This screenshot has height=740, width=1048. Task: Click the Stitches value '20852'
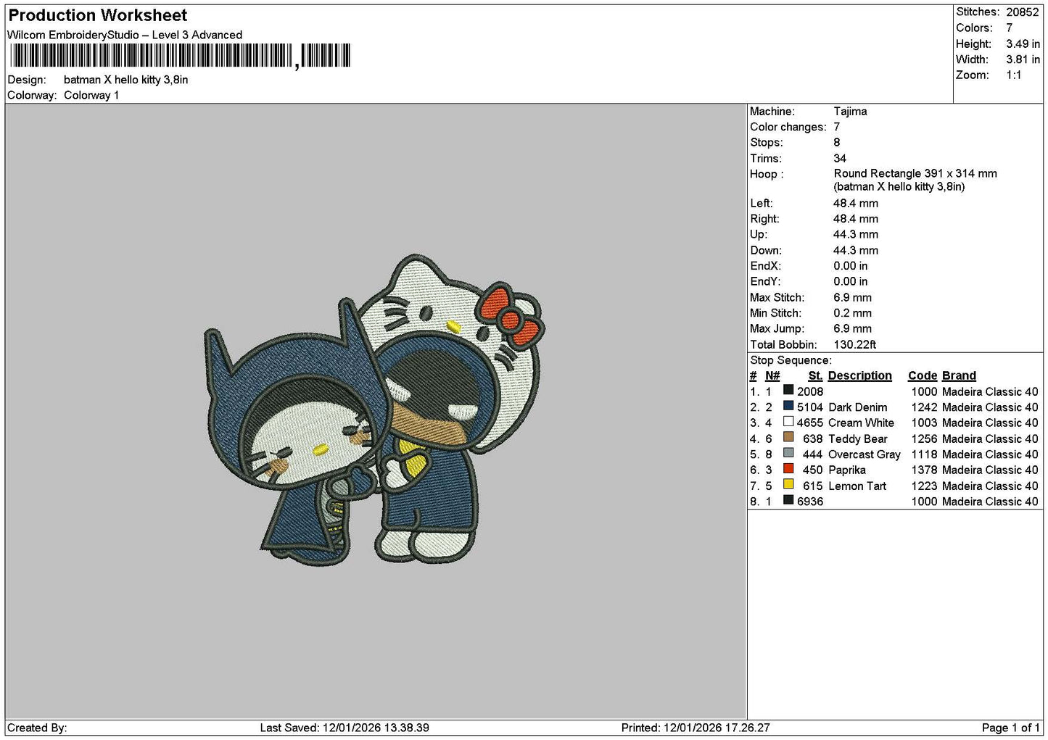coord(1023,12)
